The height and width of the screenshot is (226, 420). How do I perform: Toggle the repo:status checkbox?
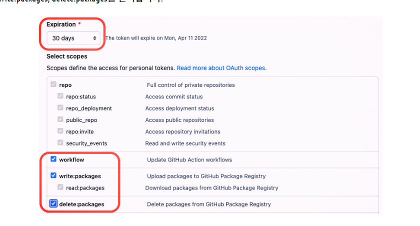(60, 96)
